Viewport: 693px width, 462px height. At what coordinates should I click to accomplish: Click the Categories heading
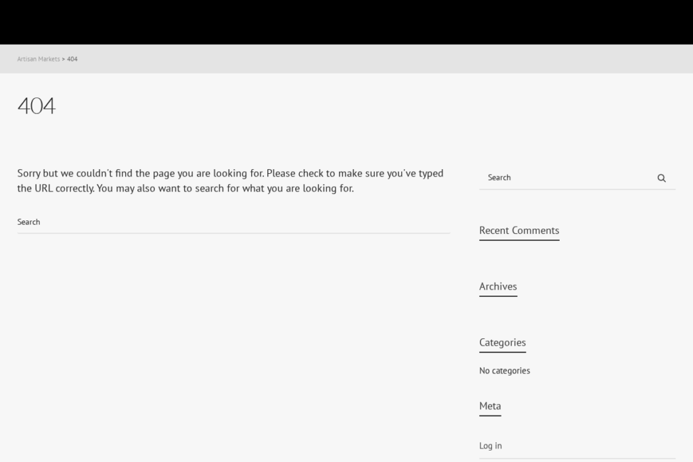point(503,343)
